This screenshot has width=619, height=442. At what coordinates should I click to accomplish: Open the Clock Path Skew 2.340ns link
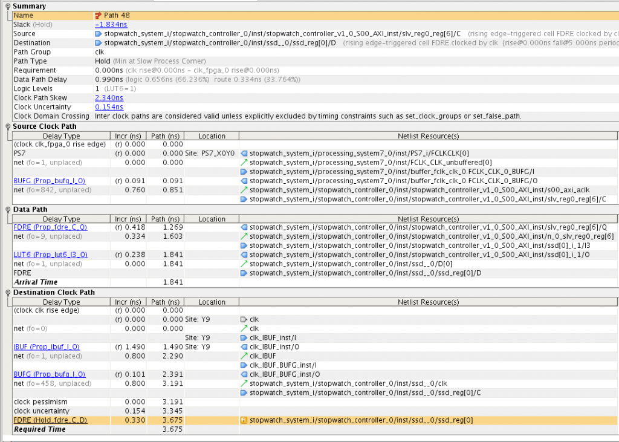tap(109, 98)
